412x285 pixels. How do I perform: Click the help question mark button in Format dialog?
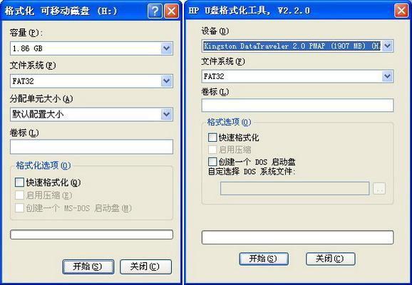point(155,11)
